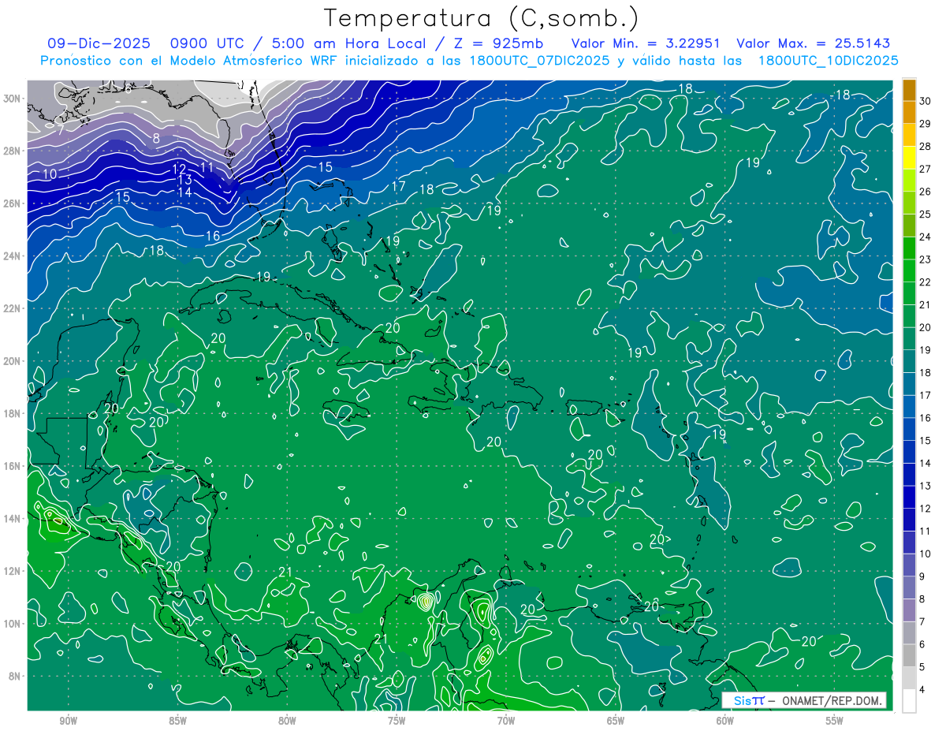Click the "26N" latitude axis label
The height and width of the screenshot is (731, 946).
13,203
